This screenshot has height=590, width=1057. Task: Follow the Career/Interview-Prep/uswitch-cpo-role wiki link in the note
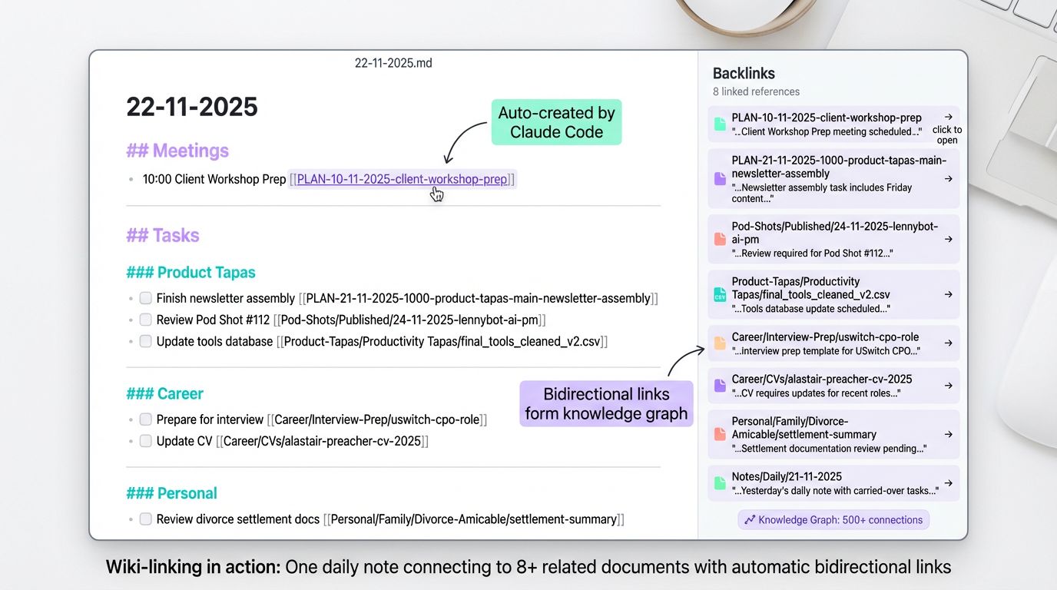pyautogui.click(x=377, y=419)
